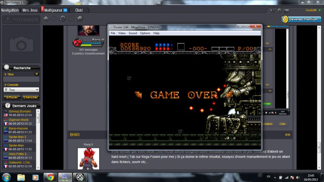Open the Multijoueur tab
The image size is (324, 182).
(54, 10)
